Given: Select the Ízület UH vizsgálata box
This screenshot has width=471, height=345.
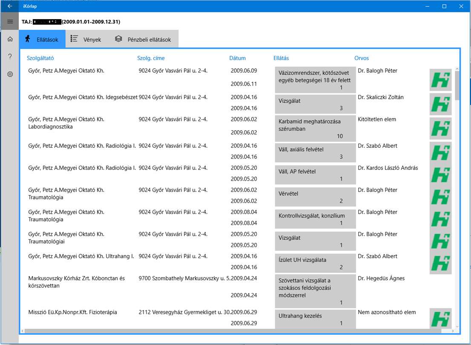Looking at the screenshot, I should point(315,264).
